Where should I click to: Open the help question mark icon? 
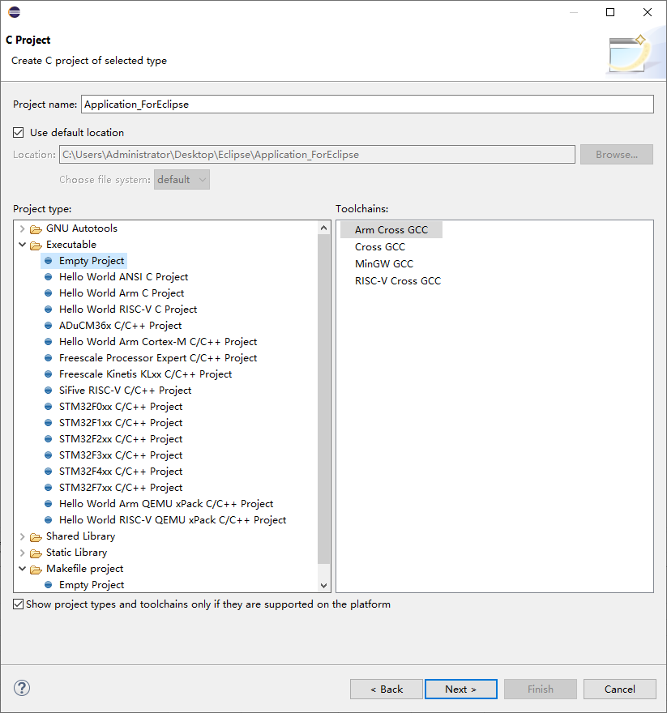22,688
